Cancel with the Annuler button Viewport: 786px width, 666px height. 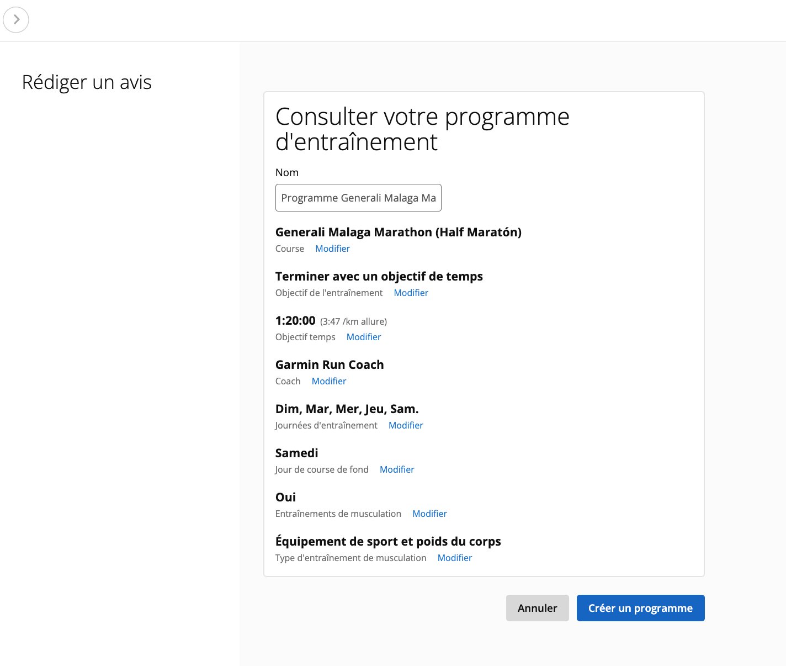tap(538, 608)
